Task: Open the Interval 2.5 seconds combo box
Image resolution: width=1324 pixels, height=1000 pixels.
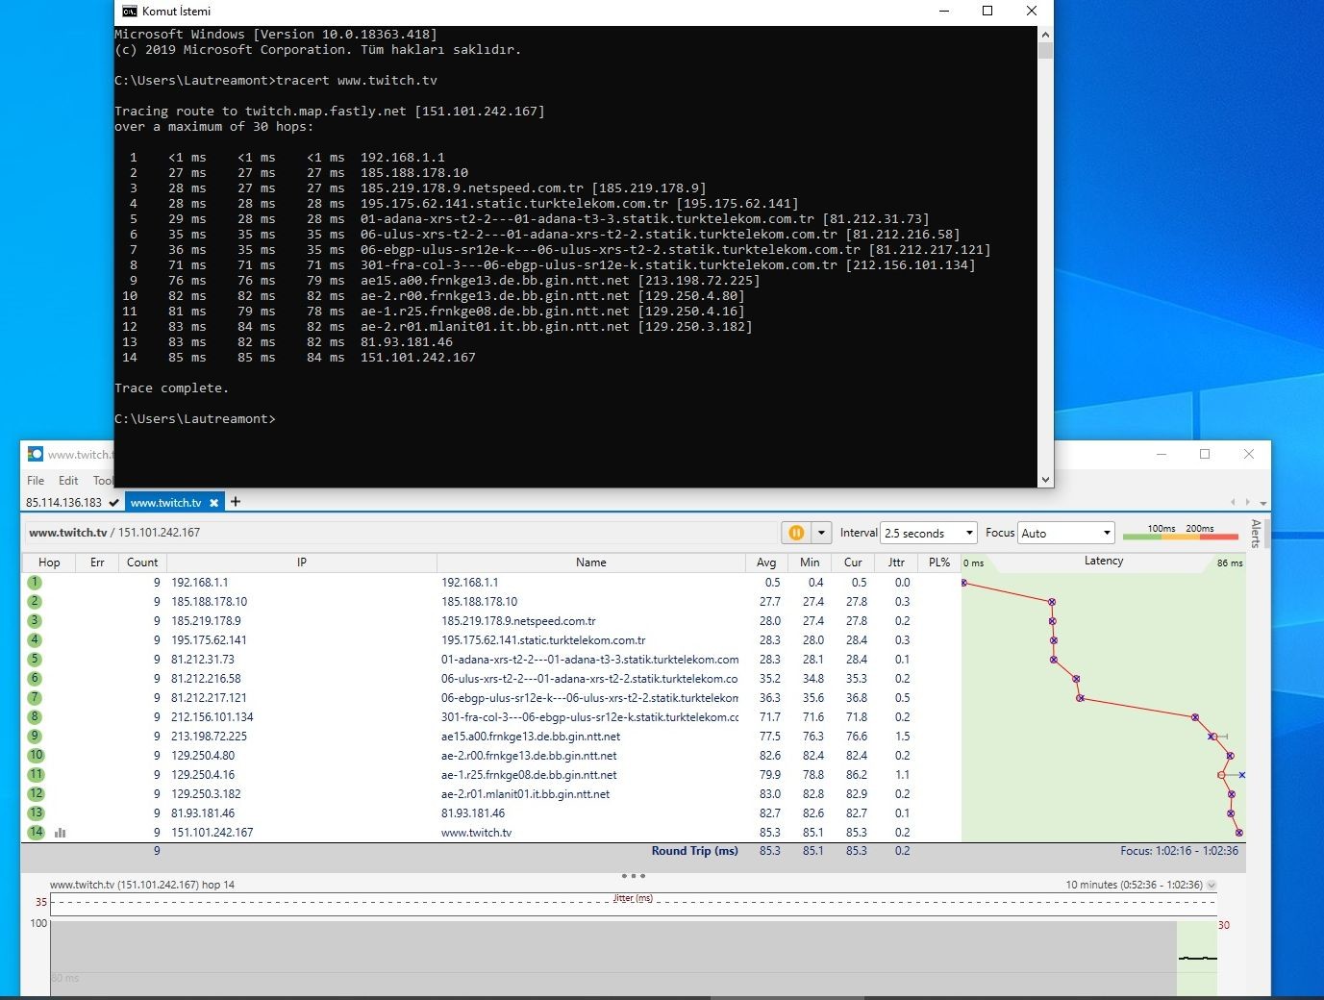Action: [929, 533]
